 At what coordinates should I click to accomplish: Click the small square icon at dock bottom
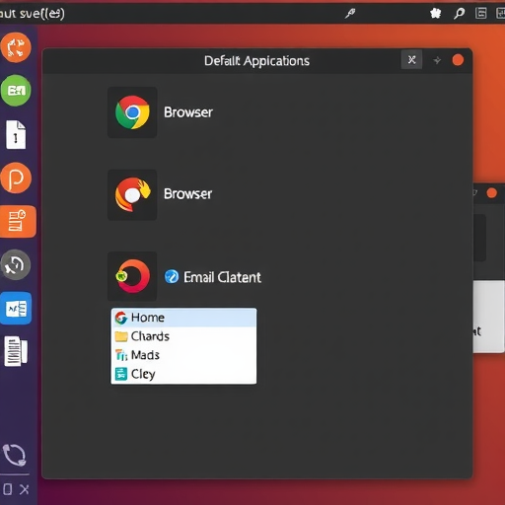tap(8, 489)
